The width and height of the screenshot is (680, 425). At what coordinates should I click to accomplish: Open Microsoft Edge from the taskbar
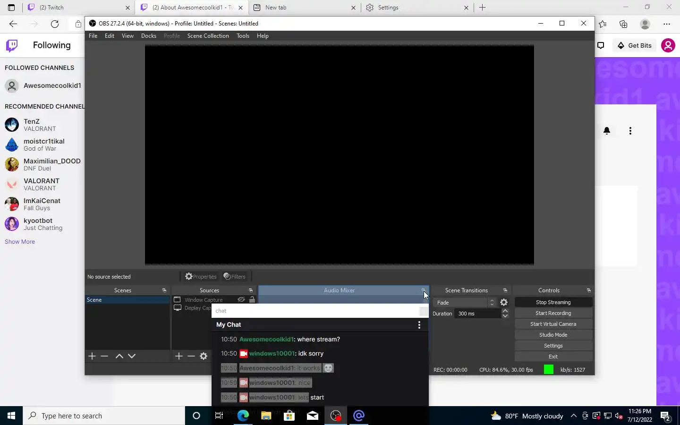[243, 416]
